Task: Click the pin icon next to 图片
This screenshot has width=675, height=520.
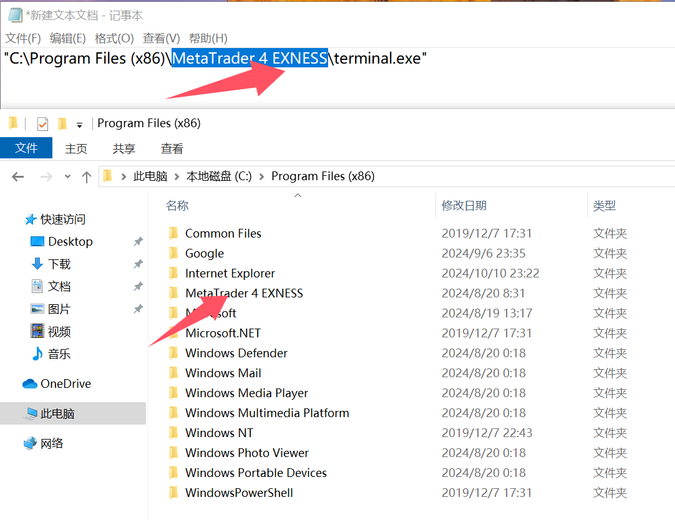Action: (x=138, y=309)
